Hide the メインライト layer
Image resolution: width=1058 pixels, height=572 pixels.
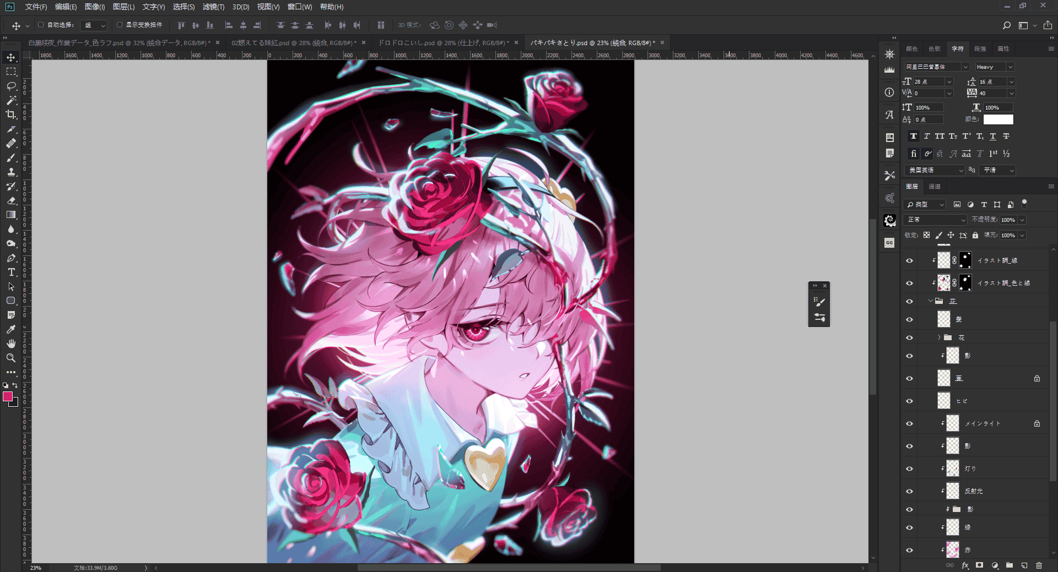click(910, 423)
